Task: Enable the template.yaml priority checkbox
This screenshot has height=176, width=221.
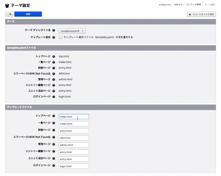Action: coord(61,37)
